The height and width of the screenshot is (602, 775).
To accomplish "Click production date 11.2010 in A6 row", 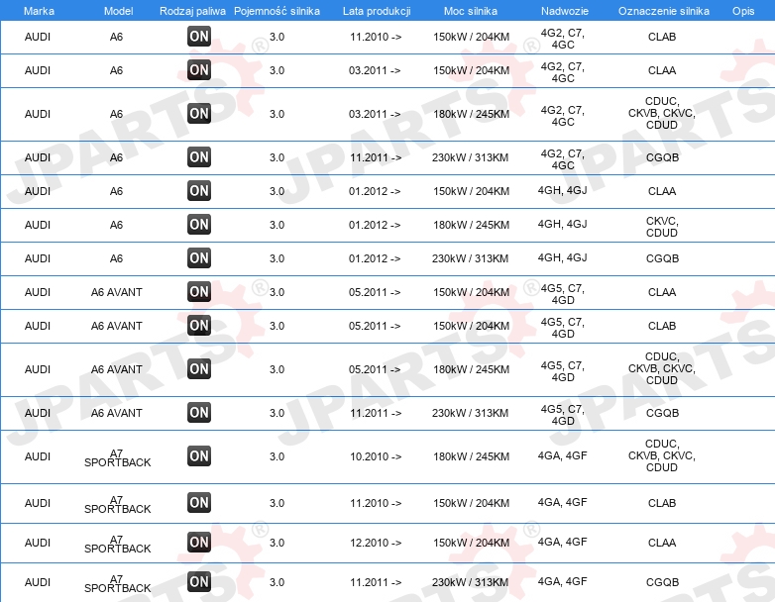I will [376, 37].
